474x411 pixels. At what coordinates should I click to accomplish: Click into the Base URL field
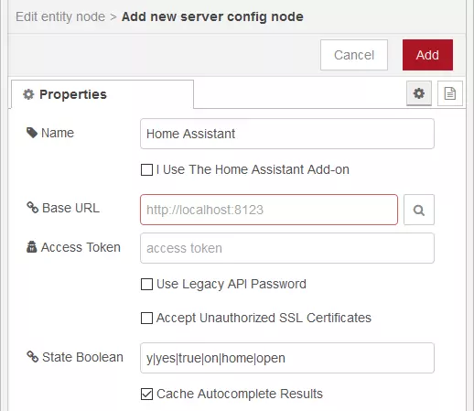point(269,210)
